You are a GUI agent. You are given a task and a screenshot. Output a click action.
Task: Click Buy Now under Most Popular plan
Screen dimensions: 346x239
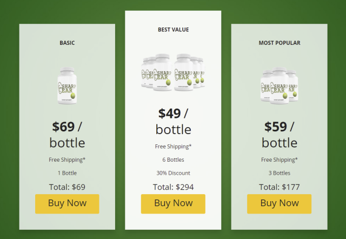(279, 204)
